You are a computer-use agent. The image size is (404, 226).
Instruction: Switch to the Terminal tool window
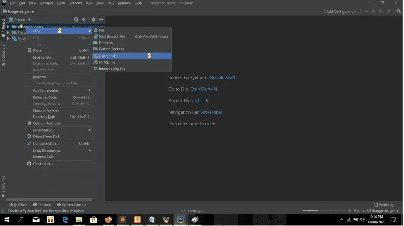click(x=44, y=204)
